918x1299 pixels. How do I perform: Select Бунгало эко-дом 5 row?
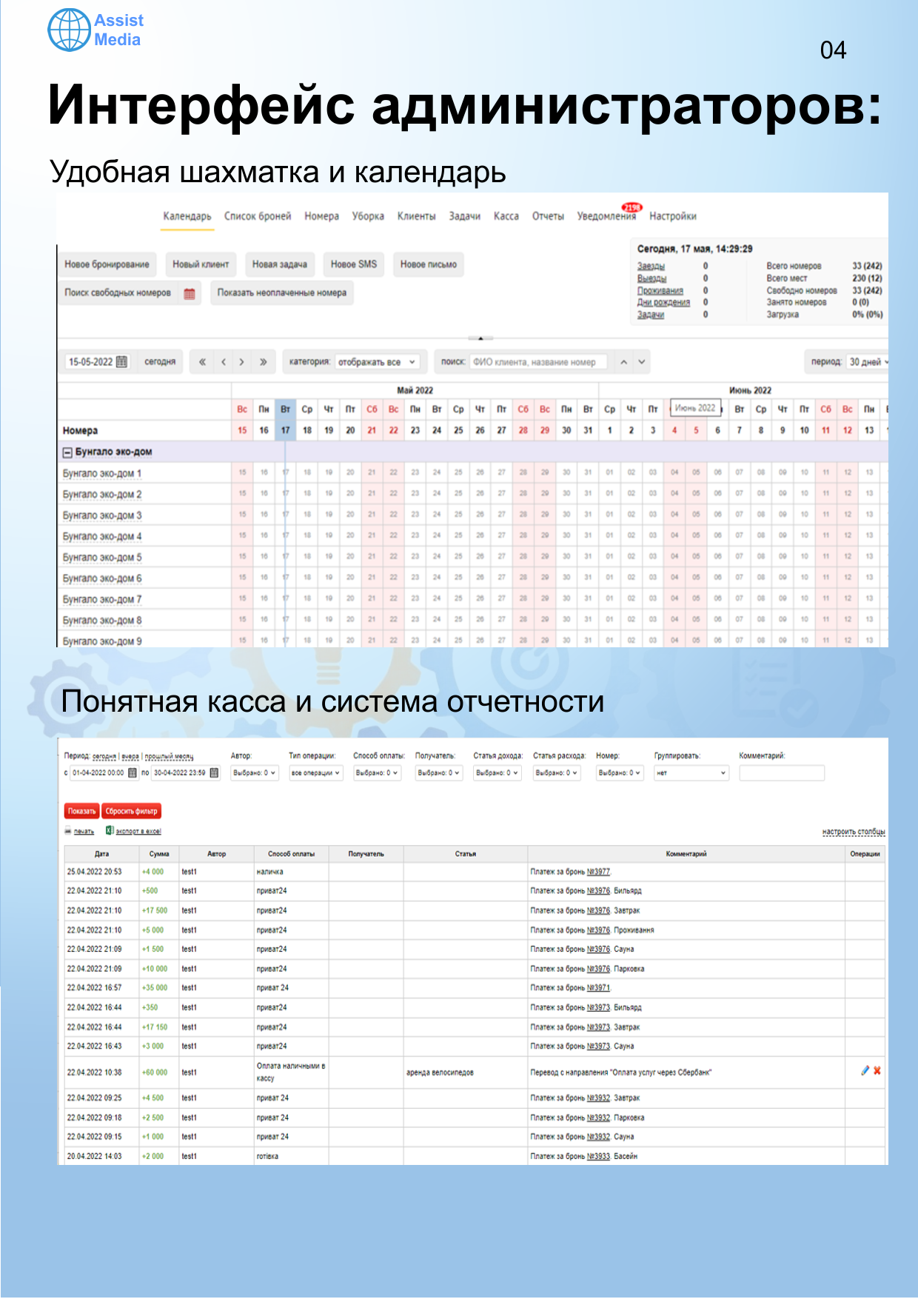102,557
